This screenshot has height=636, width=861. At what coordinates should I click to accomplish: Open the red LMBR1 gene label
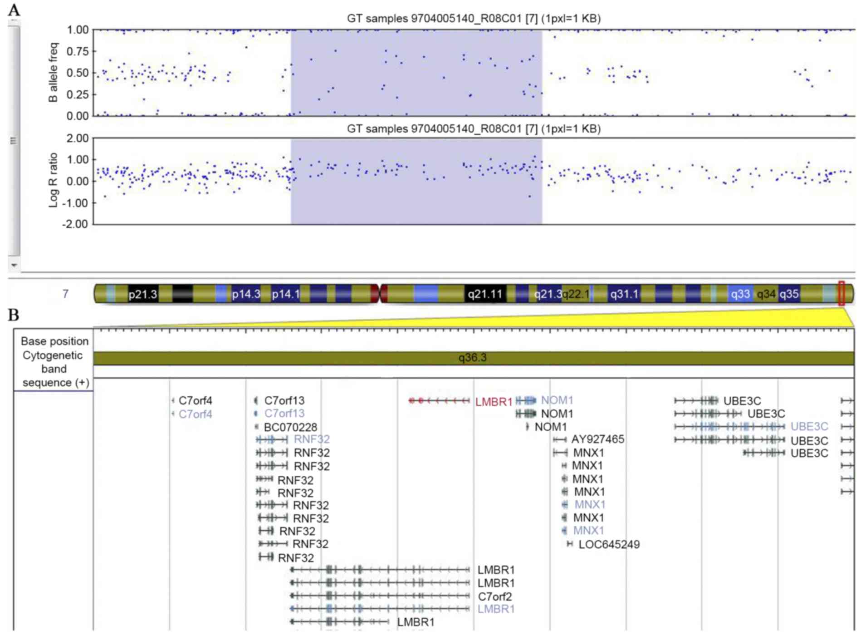(494, 402)
